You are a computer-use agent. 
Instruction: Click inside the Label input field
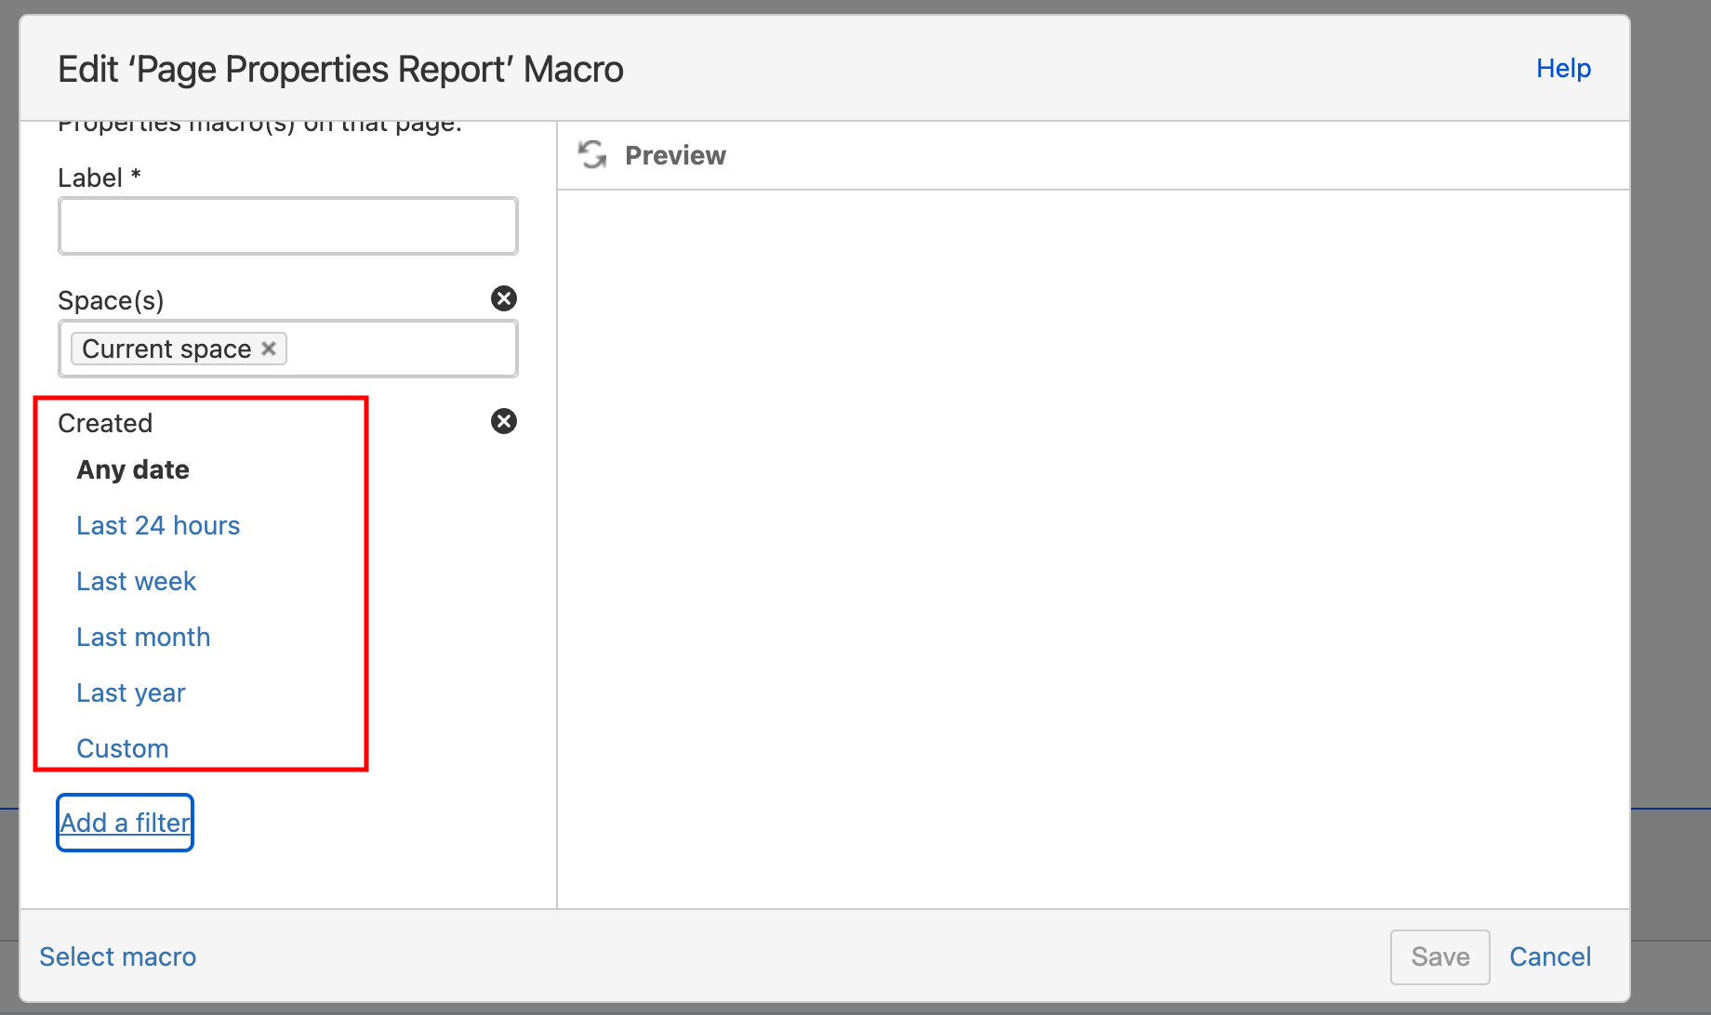click(287, 225)
